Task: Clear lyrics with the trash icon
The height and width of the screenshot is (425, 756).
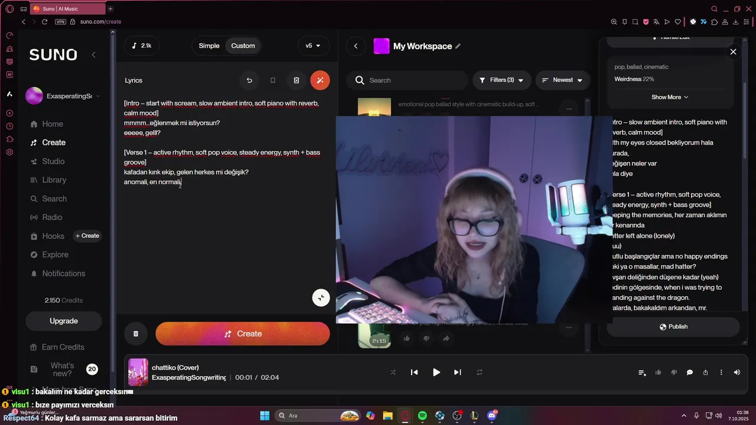Action: click(x=296, y=80)
